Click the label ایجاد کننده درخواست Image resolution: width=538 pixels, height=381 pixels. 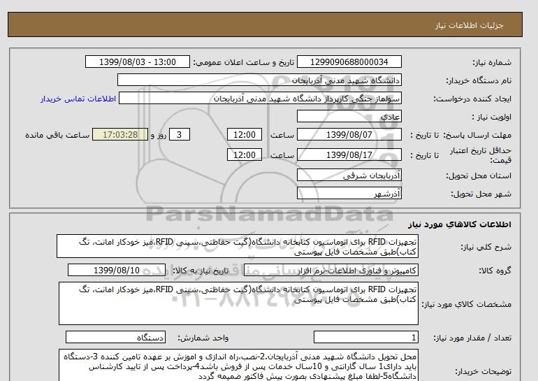click(472, 99)
